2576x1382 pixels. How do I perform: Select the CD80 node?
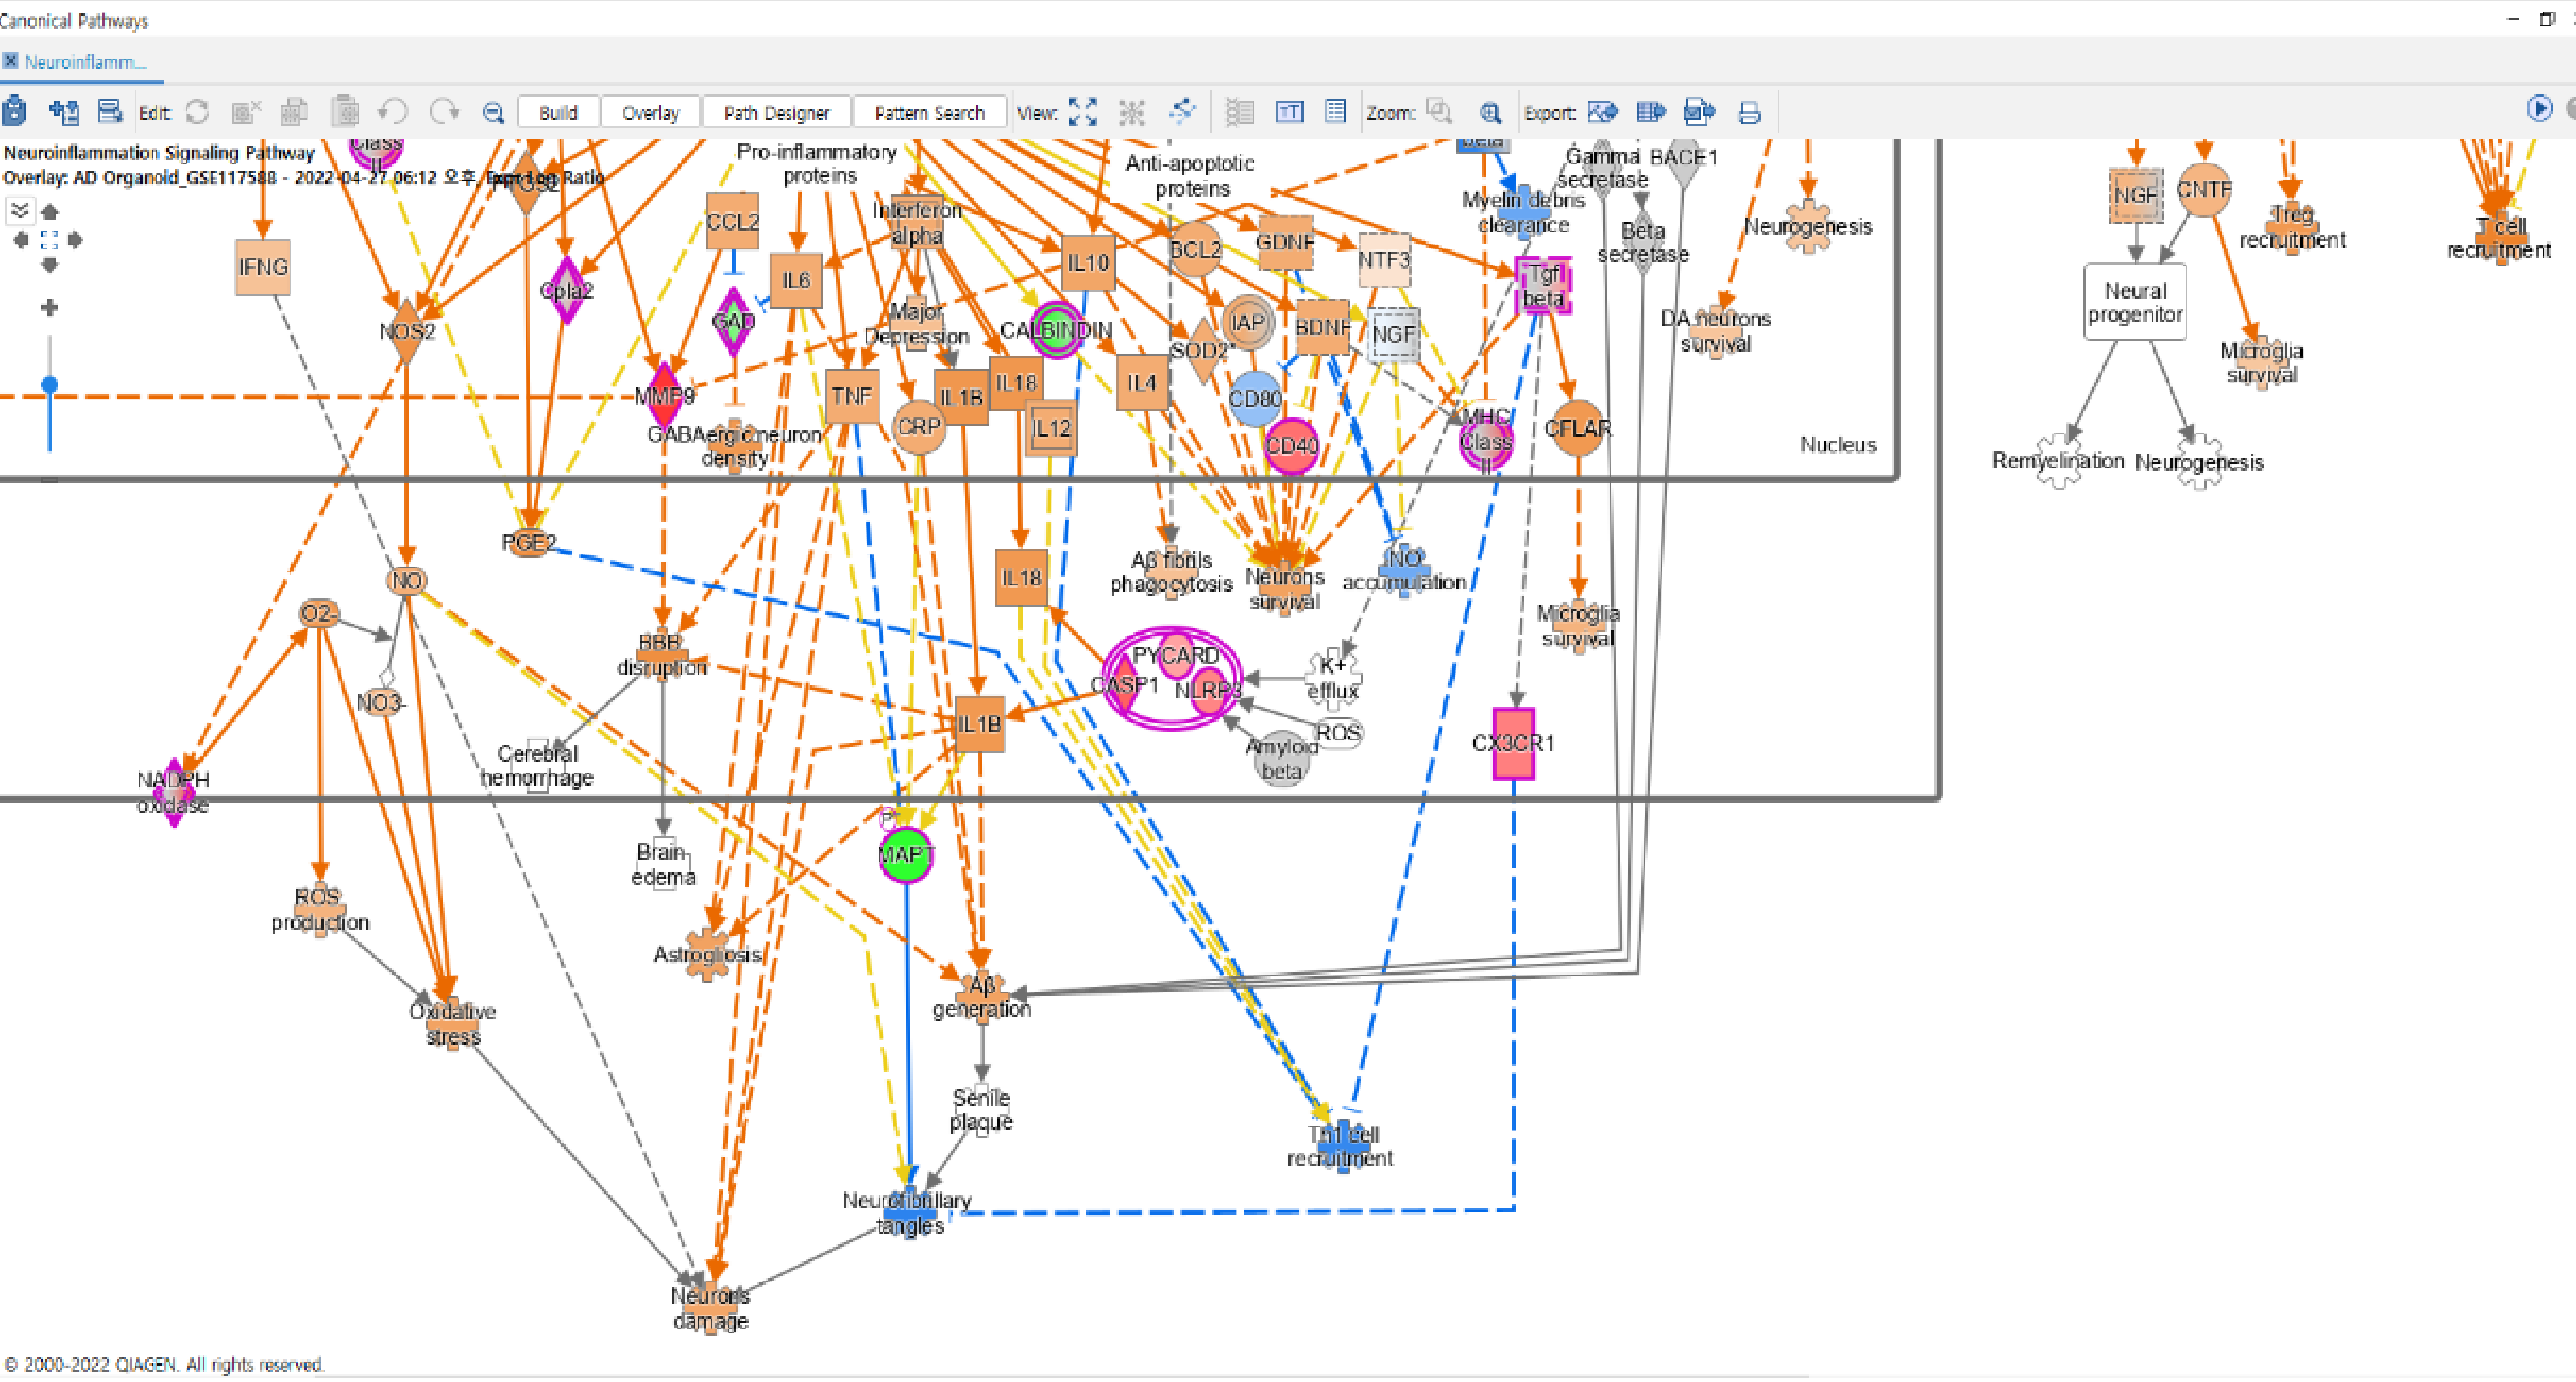tap(1254, 398)
